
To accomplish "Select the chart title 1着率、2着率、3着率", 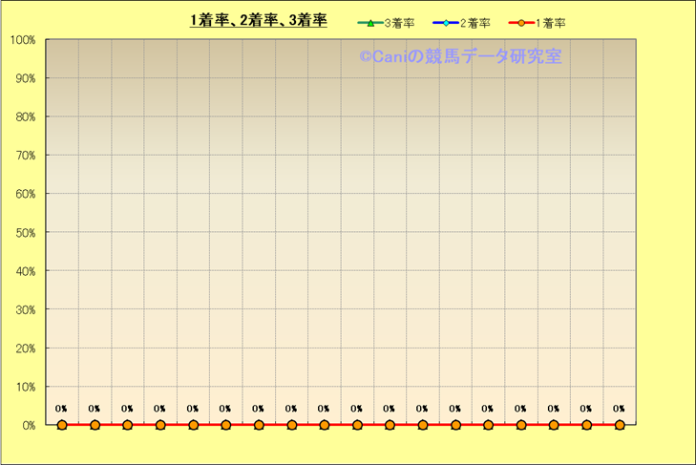I will (x=258, y=20).
